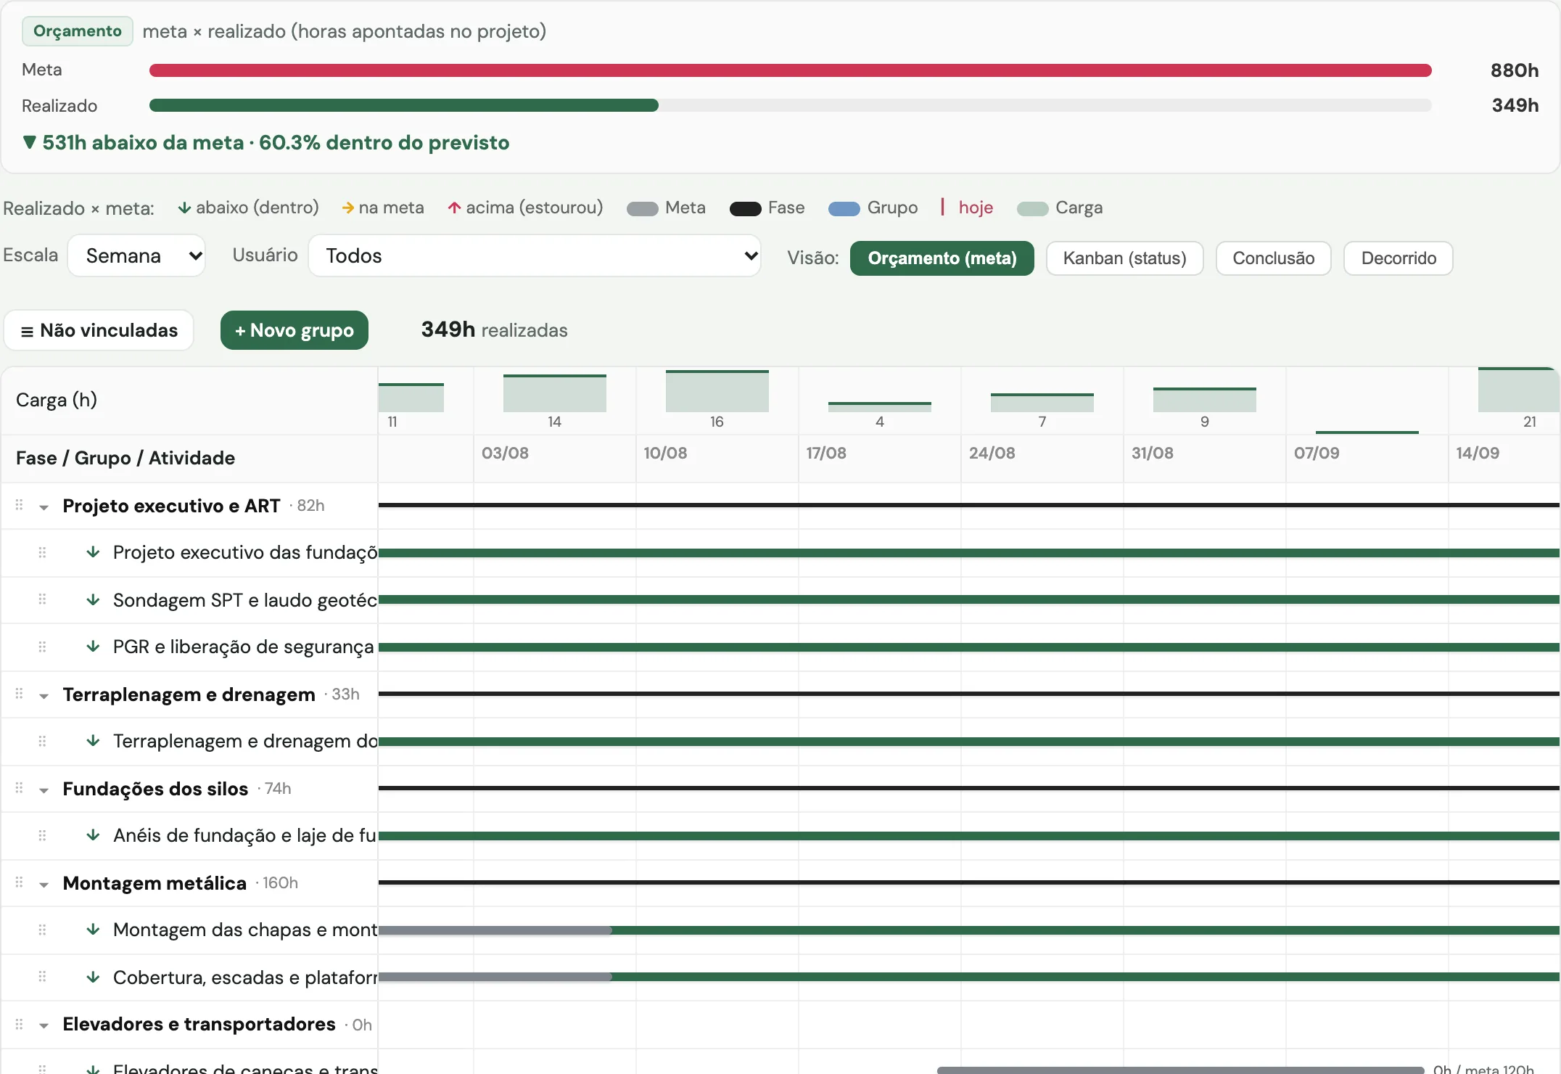Switch to Conclusão view
The width and height of the screenshot is (1561, 1074).
[1273, 258]
